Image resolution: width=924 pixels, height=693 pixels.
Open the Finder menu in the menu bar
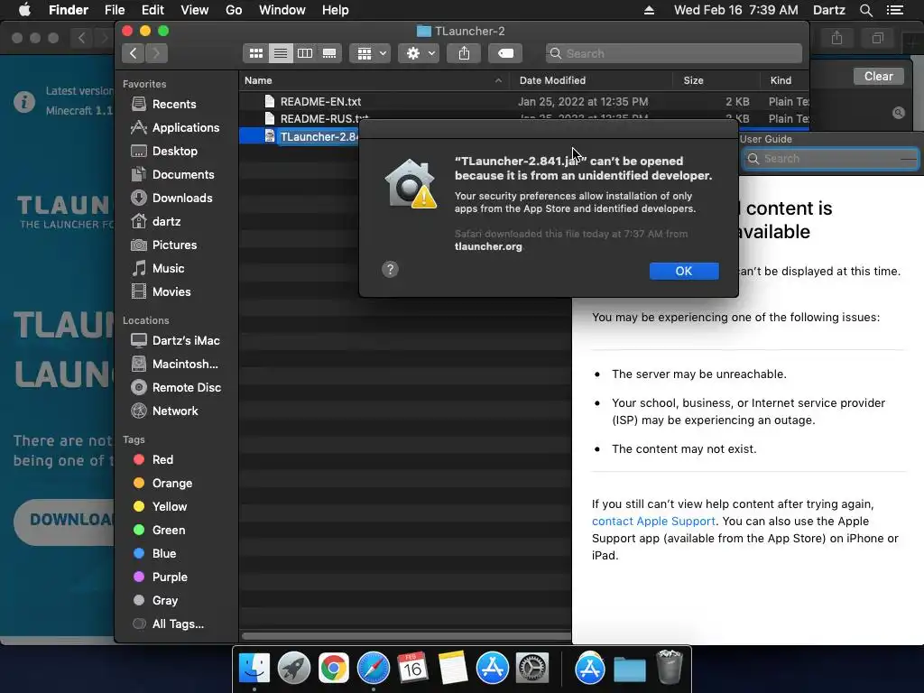click(69, 10)
